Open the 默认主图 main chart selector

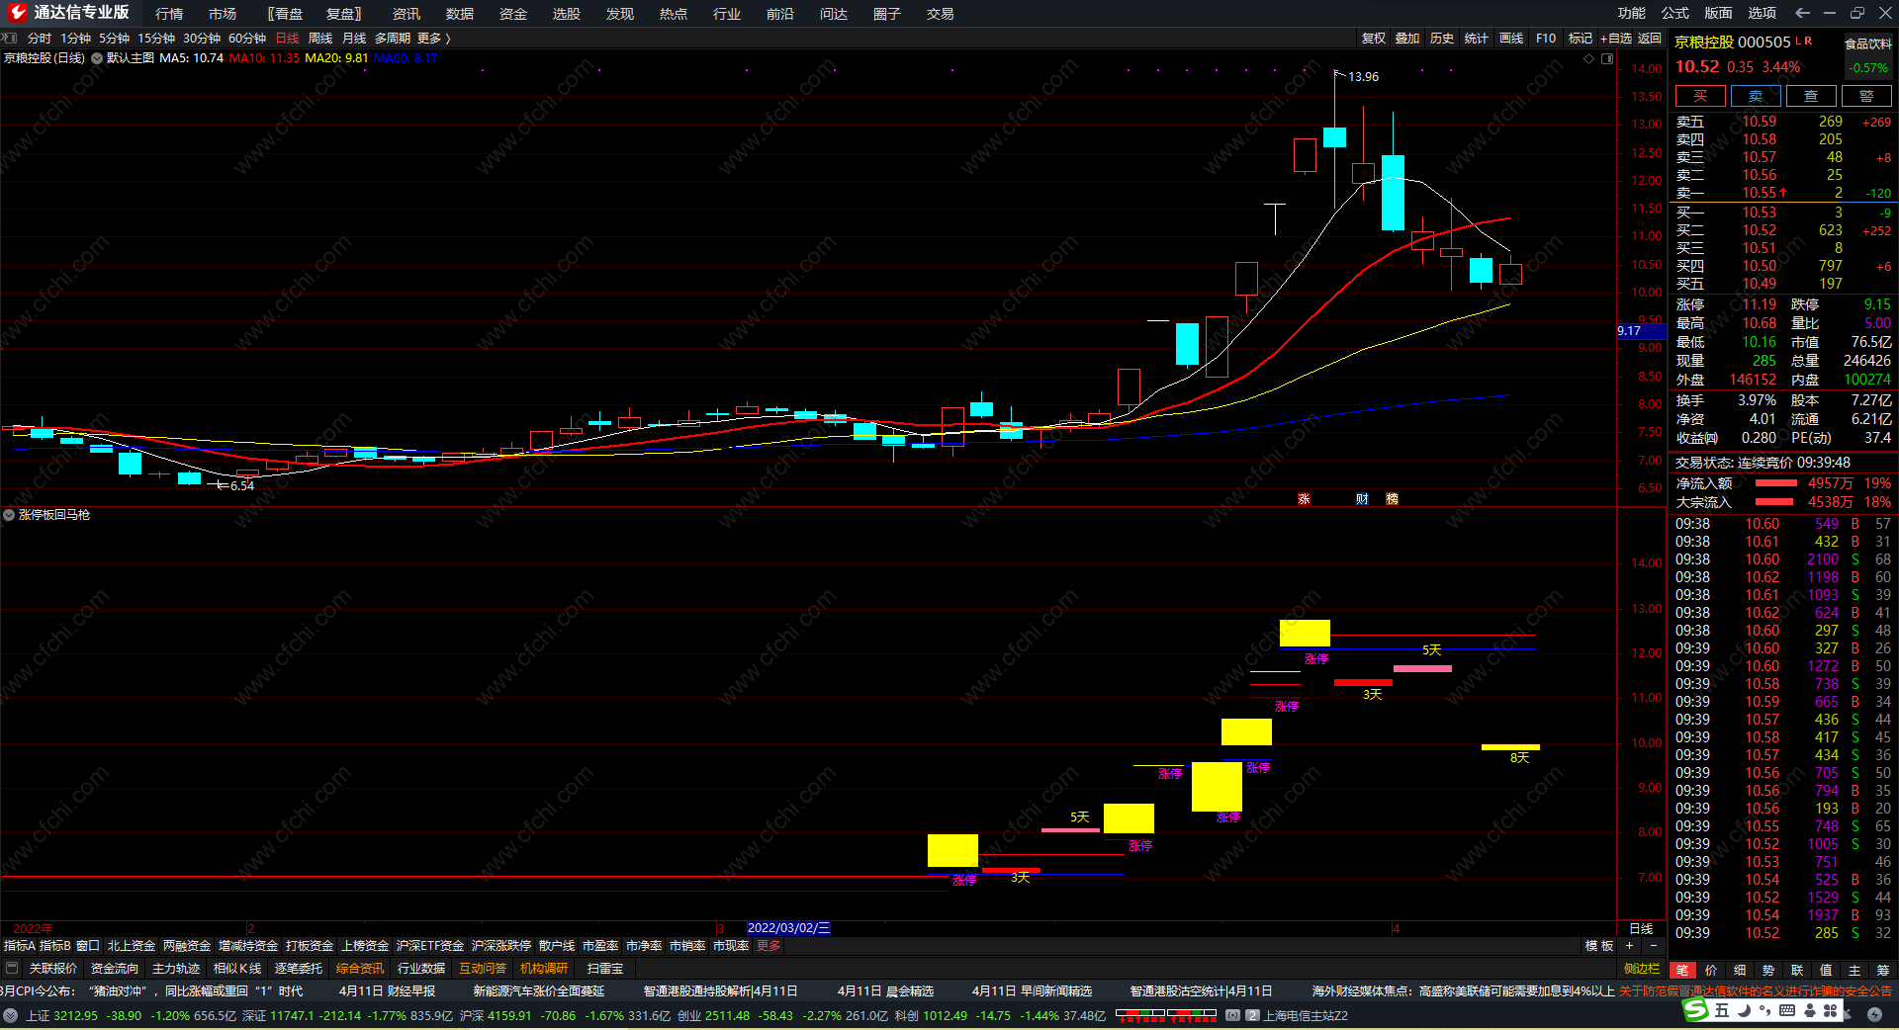(x=131, y=58)
